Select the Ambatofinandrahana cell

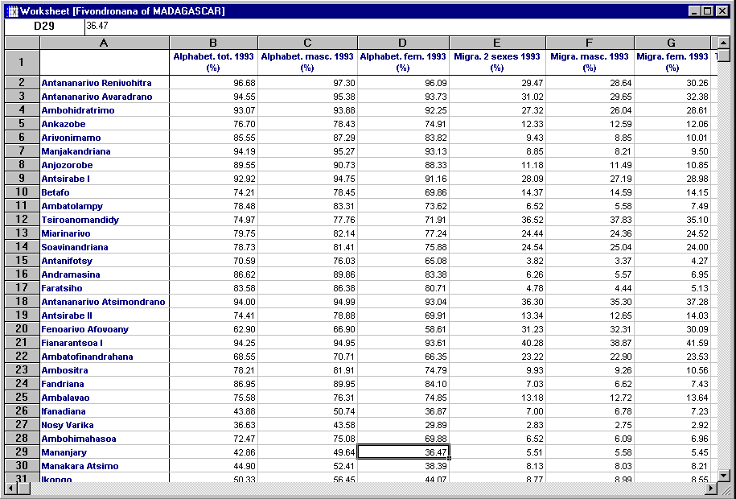pos(105,357)
